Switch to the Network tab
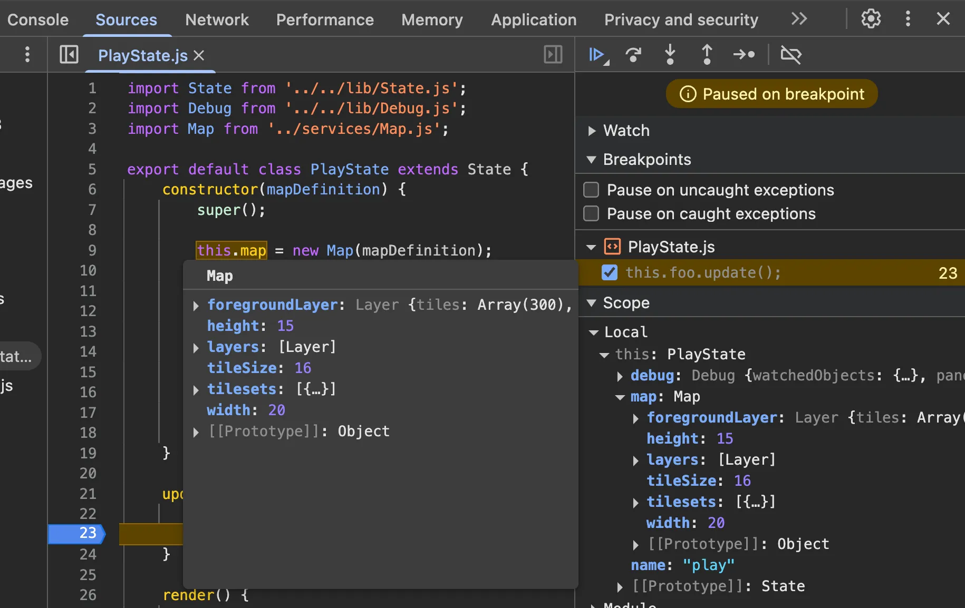Image resolution: width=965 pixels, height=608 pixels. point(217,20)
